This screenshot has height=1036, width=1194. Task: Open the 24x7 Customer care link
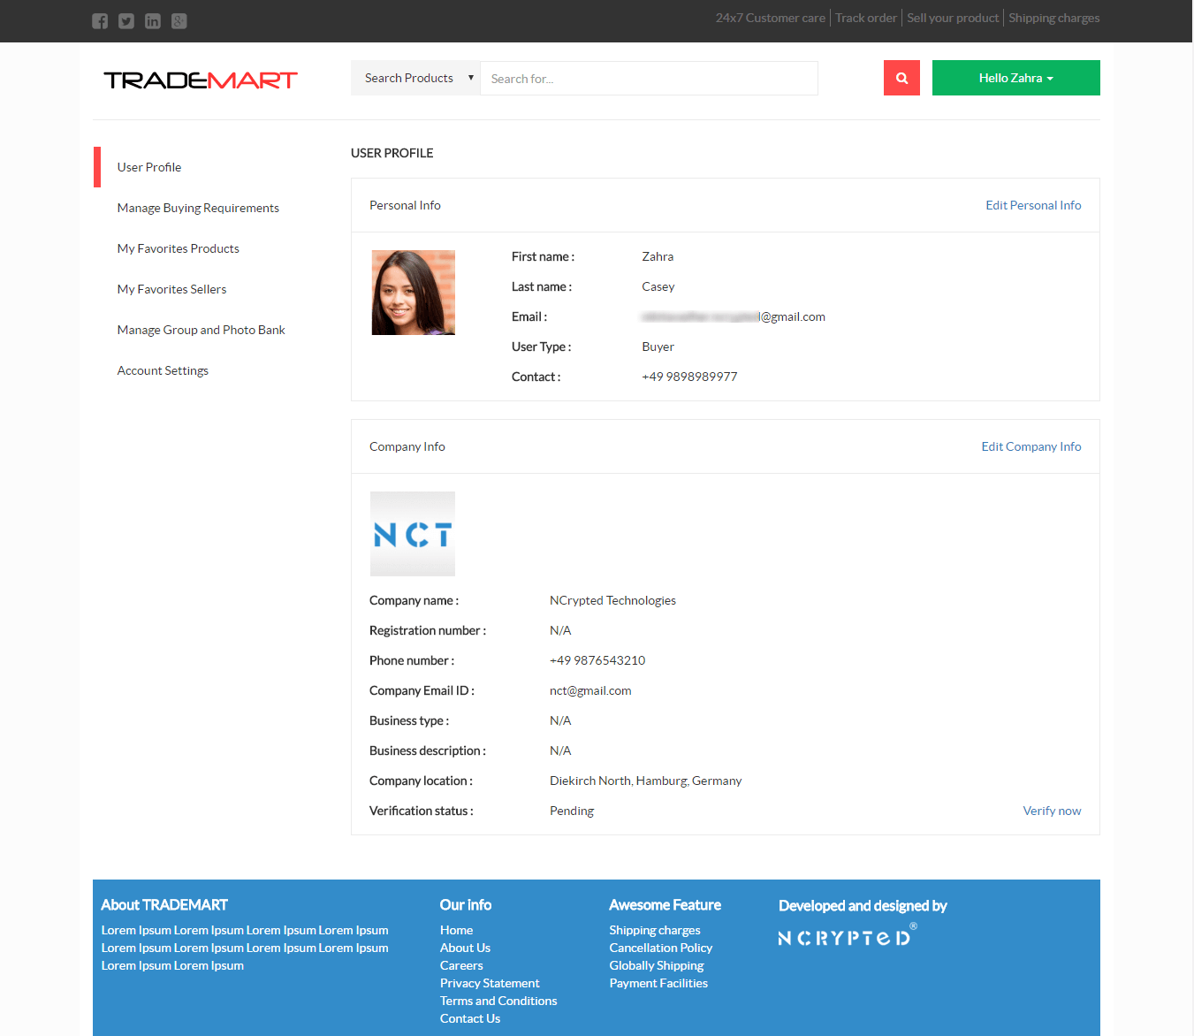click(771, 18)
